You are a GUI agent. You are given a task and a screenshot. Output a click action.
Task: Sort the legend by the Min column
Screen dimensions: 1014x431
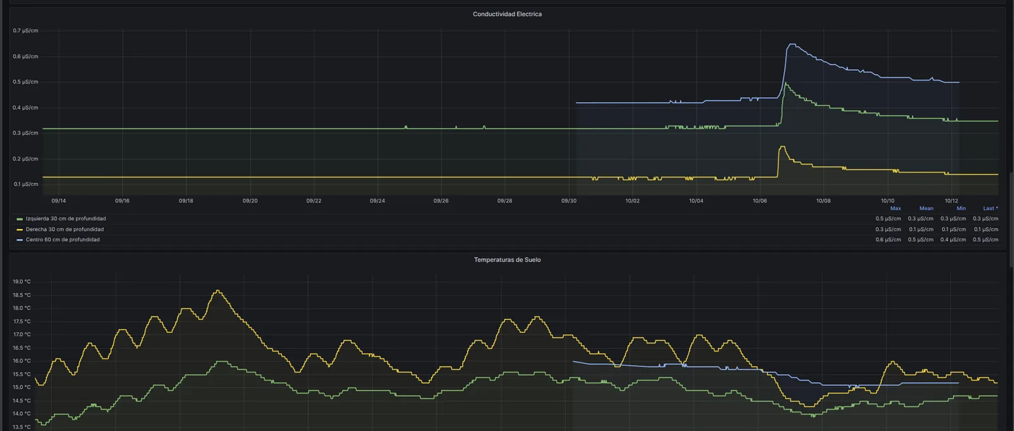(961, 208)
